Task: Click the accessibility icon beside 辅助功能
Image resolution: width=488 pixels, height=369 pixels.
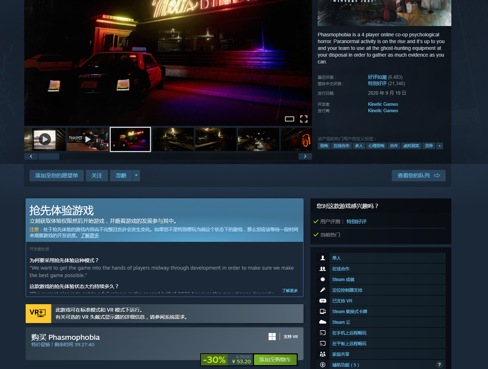Action: 323,365
